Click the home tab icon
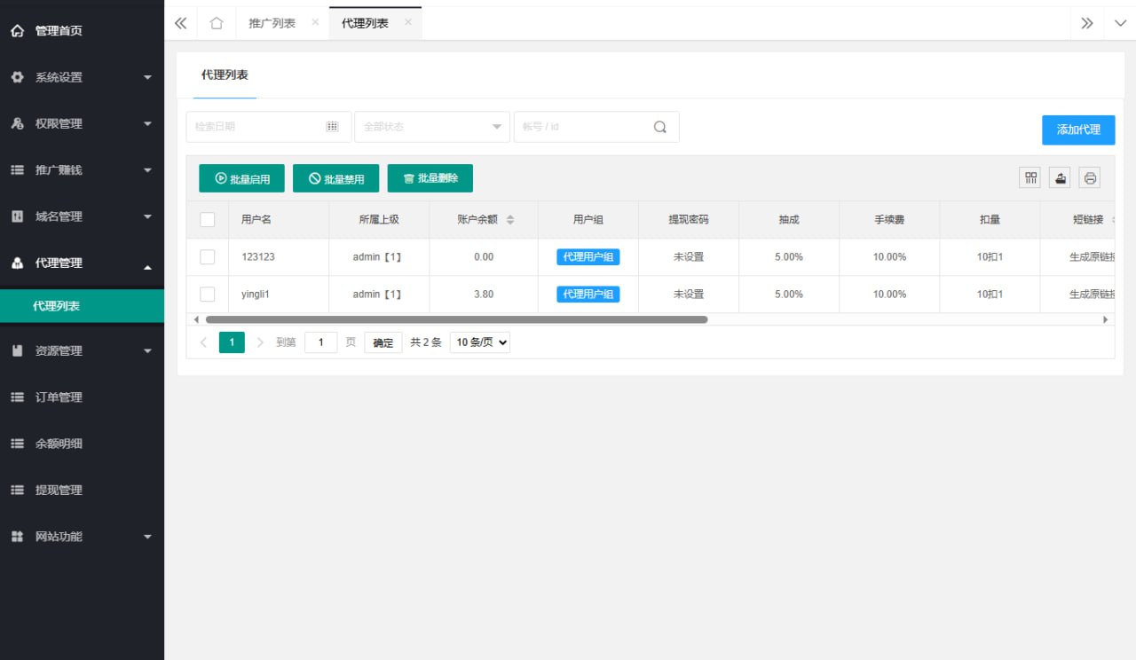 (216, 23)
